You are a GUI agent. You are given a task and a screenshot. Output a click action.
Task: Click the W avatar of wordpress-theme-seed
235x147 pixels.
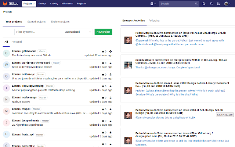point(6,65)
